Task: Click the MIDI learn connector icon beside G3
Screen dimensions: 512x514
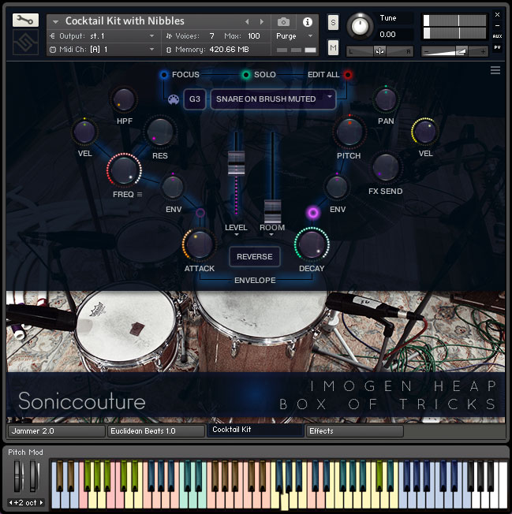Action: 174,99
